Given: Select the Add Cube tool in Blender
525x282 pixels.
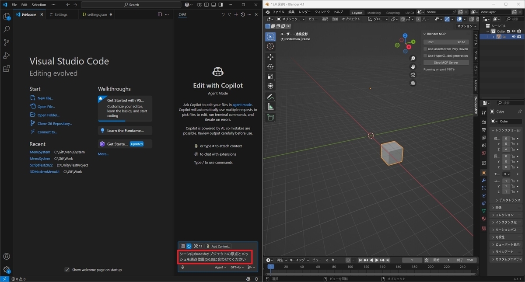Looking at the screenshot, I should click(x=270, y=117).
